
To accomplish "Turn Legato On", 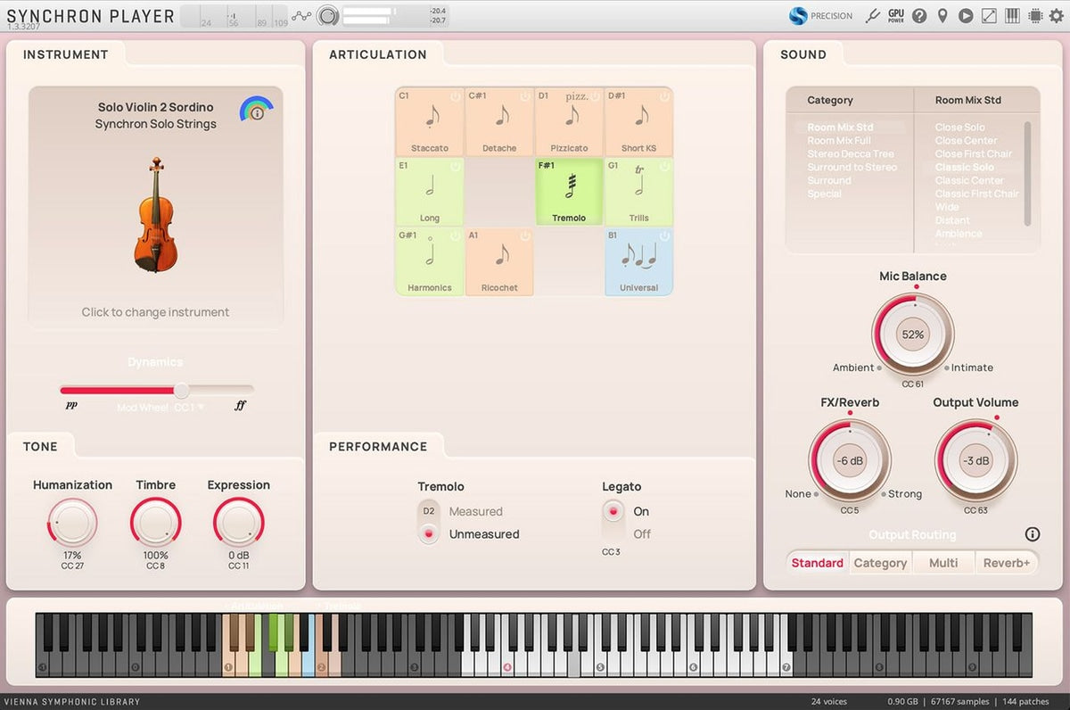I will (641, 511).
